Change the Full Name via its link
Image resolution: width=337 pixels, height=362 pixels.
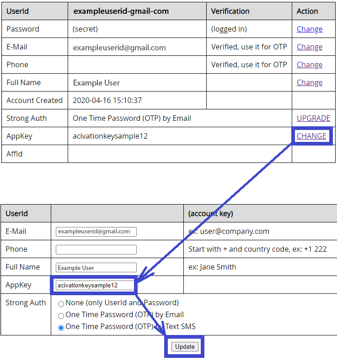pos(309,82)
